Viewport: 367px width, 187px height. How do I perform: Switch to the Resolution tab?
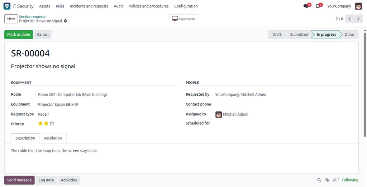pos(53,138)
